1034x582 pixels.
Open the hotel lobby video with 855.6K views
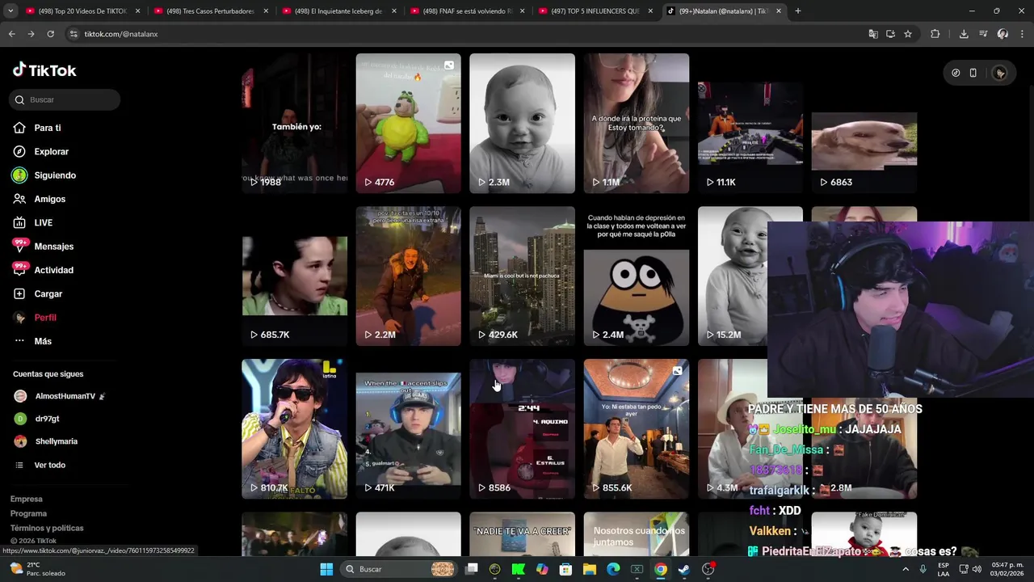coord(637,429)
